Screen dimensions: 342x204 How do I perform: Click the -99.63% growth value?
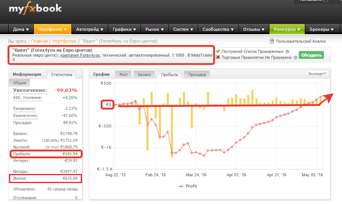pos(66,90)
